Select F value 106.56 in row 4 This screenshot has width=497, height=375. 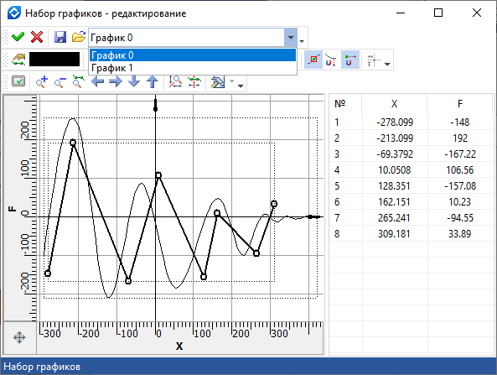(x=460, y=170)
